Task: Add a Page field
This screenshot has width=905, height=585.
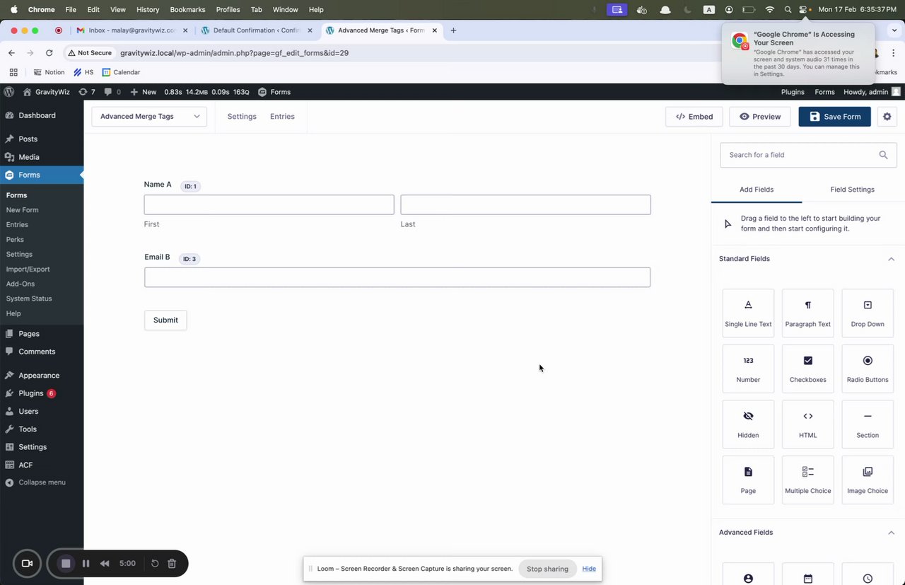Action: (748, 480)
